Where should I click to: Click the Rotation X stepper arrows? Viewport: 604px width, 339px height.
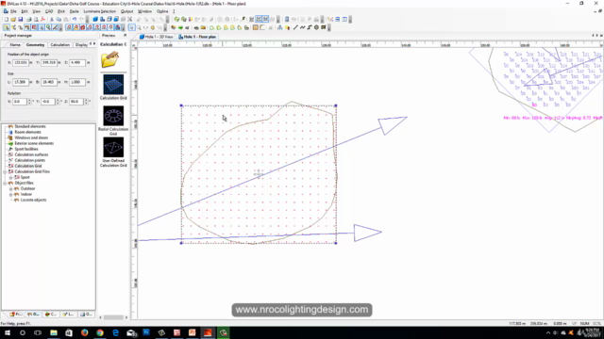pos(29,102)
